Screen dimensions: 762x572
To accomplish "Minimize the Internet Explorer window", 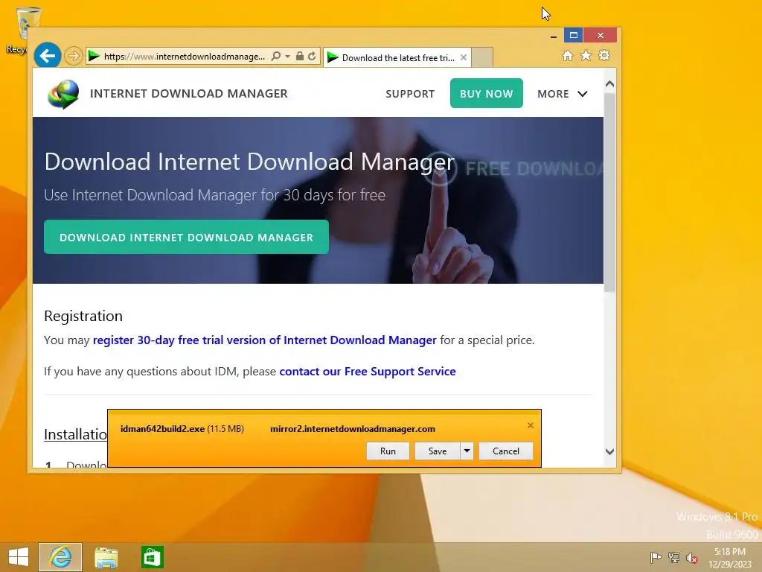I will [x=553, y=36].
